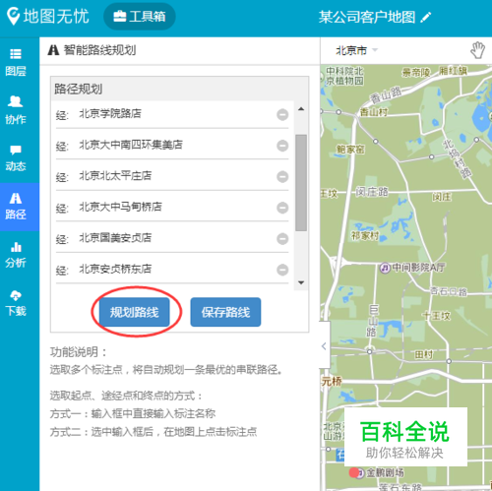Click the 中间影院A厅 map marker

[385, 268]
